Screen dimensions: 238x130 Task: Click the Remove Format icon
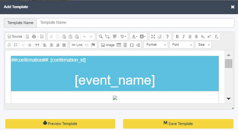point(216,36)
